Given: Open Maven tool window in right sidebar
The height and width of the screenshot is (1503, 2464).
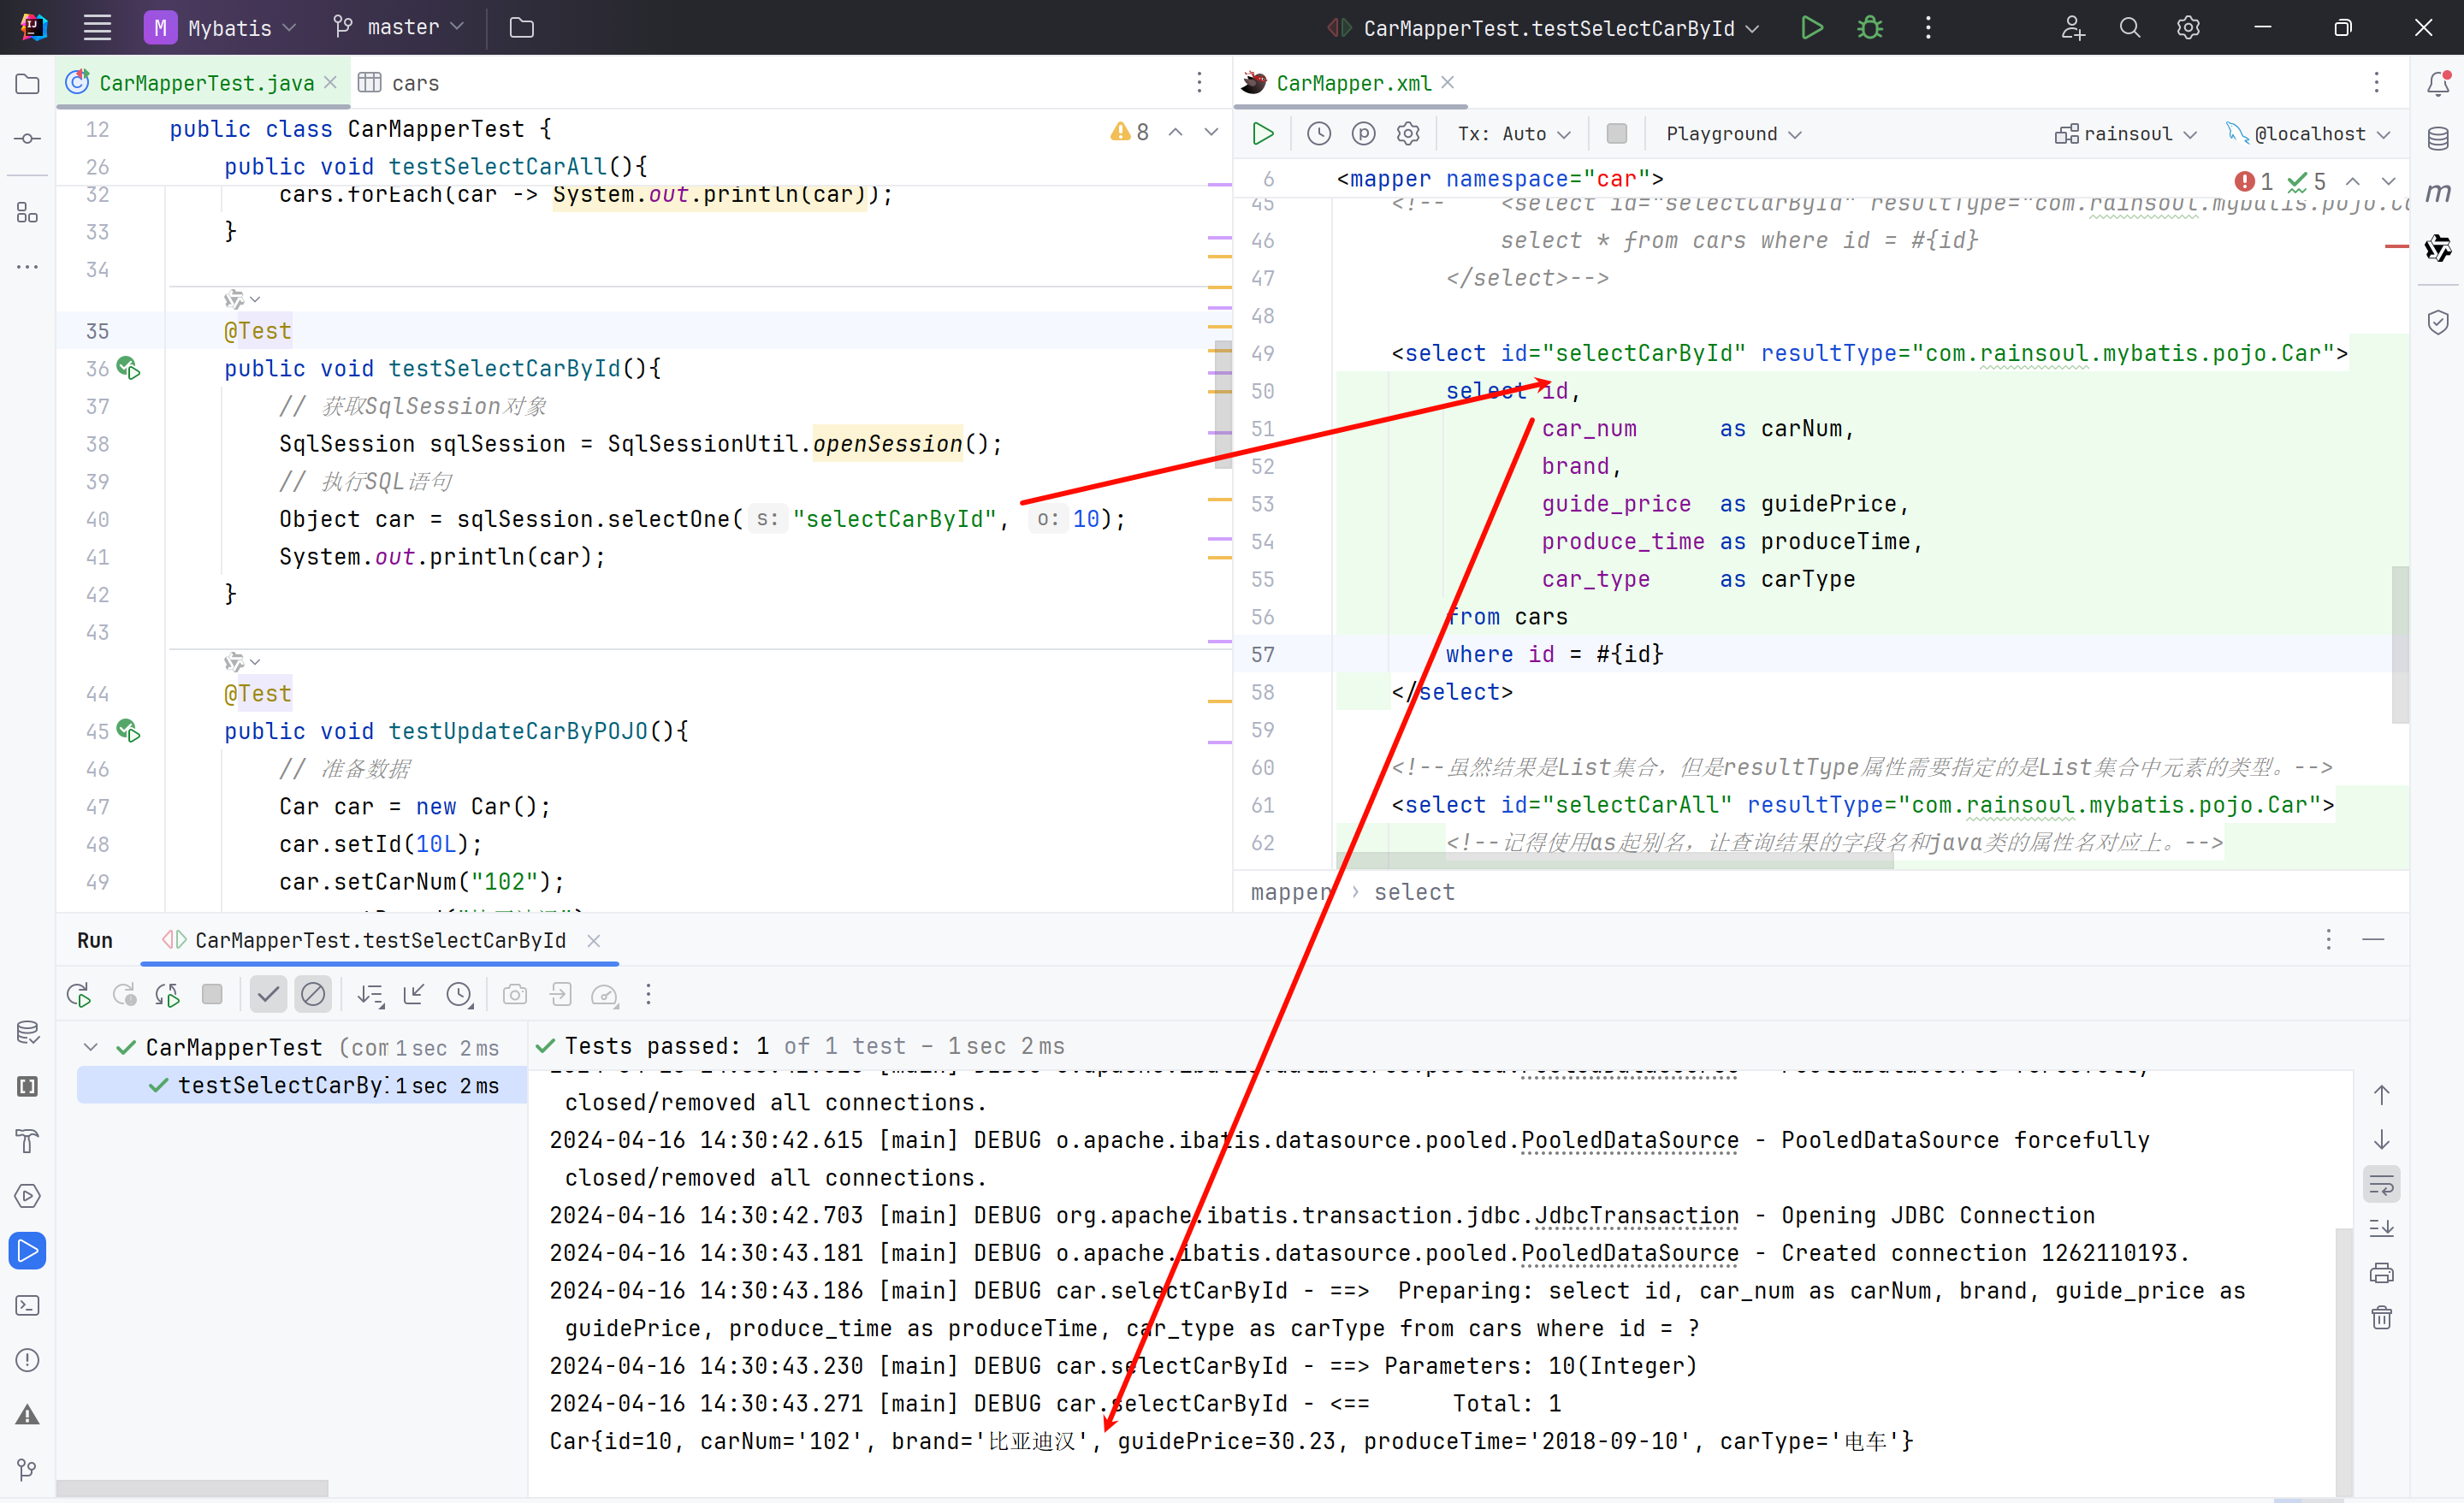Looking at the screenshot, I should 2438,192.
